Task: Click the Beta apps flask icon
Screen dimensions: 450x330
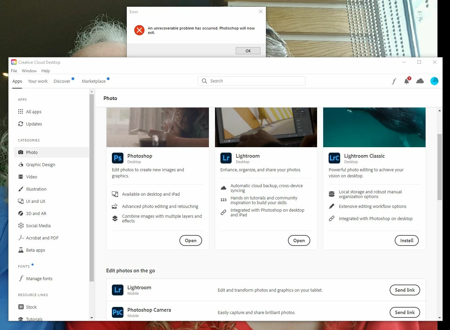Action: click(21, 250)
